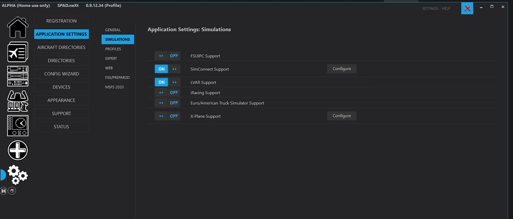Toggle LVAR Support switch
The width and height of the screenshot is (513, 219).
pos(168,82)
